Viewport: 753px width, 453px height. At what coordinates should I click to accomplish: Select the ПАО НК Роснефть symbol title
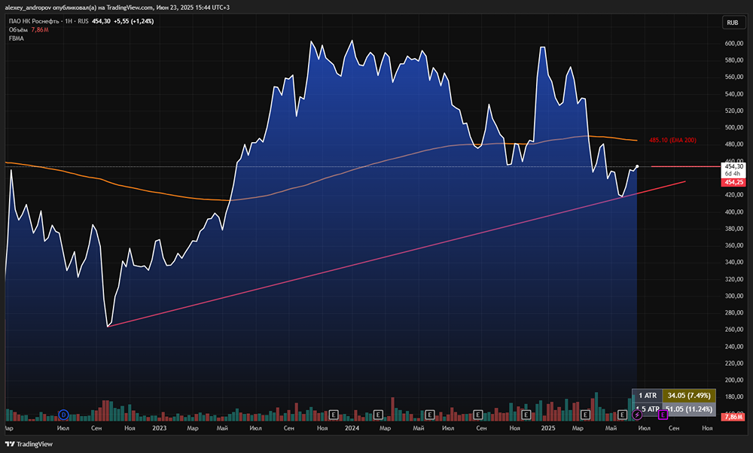point(34,21)
